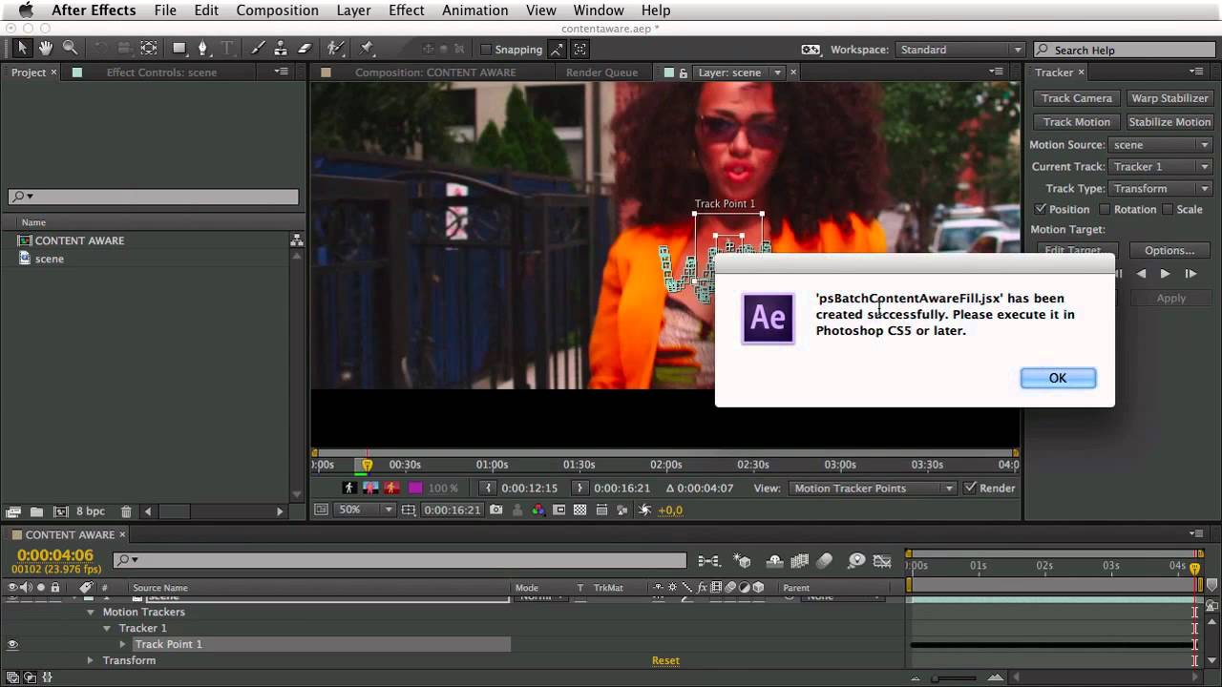This screenshot has width=1222, height=687.
Task: Select the Pan Behind tool
Action: tap(149, 48)
